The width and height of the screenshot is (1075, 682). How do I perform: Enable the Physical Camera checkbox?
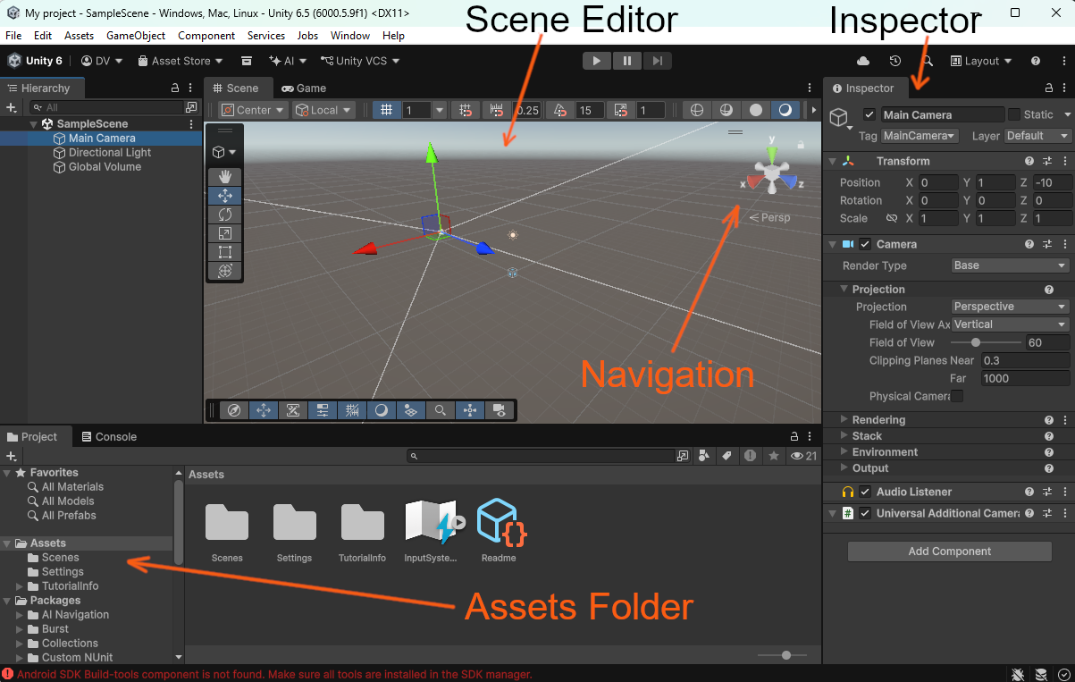[x=957, y=396]
